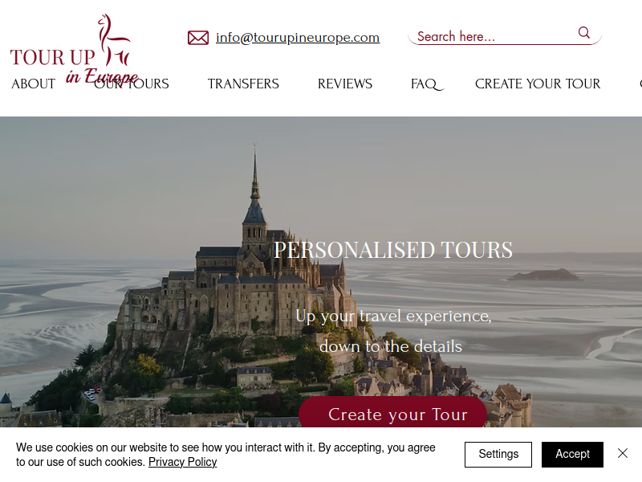Close the cookie banner with X
Screen dimensions: 642x482
pyautogui.click(x=623, y=453)
